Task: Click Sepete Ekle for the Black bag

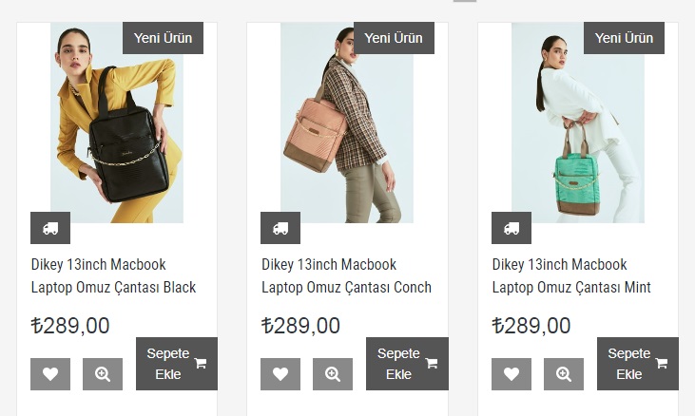Action: (x=177, y=364)
